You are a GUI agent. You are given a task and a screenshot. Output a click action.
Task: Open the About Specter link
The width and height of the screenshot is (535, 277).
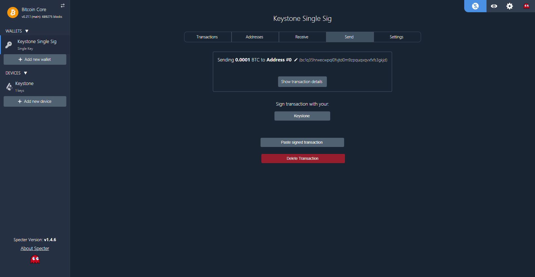pos(35,248)
